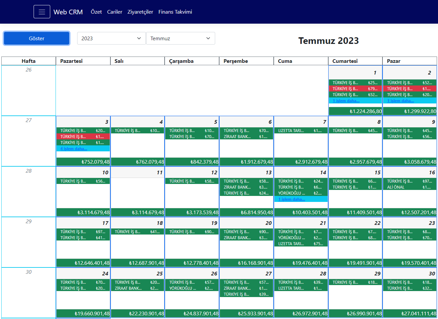Click the ₺1.299.922,80 total on July 2
438x319 pixels.
tap(410, 111)
